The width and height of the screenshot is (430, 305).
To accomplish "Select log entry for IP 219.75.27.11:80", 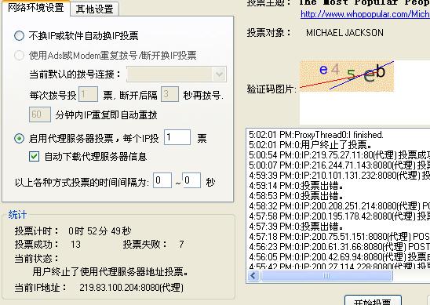I will (x=339, y=154).
